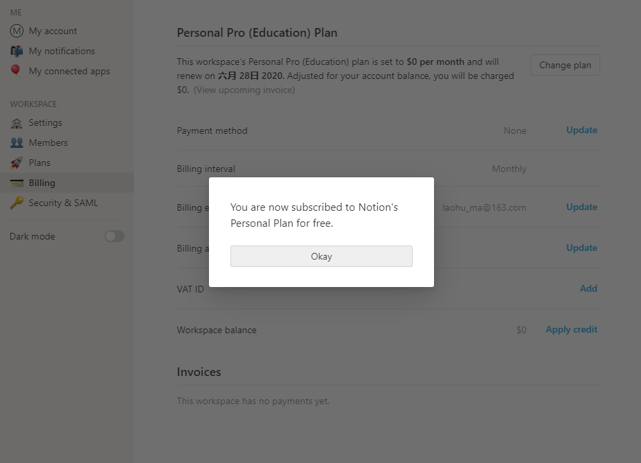Open the Plans rocket icon

[16, 163]
